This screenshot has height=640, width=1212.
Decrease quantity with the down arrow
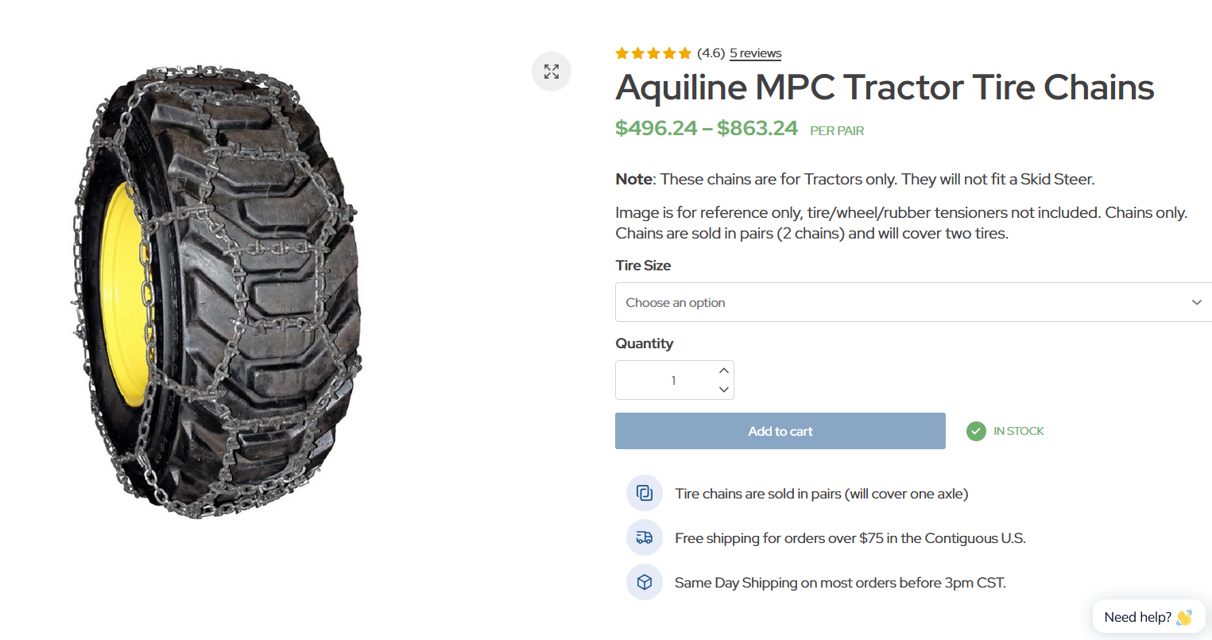(x=723, y=390)
